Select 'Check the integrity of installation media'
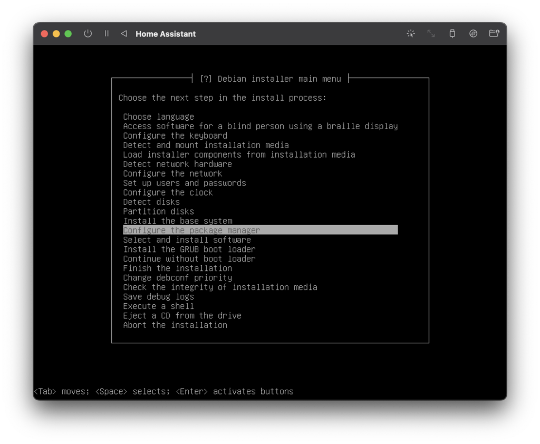 pos(220,287)
